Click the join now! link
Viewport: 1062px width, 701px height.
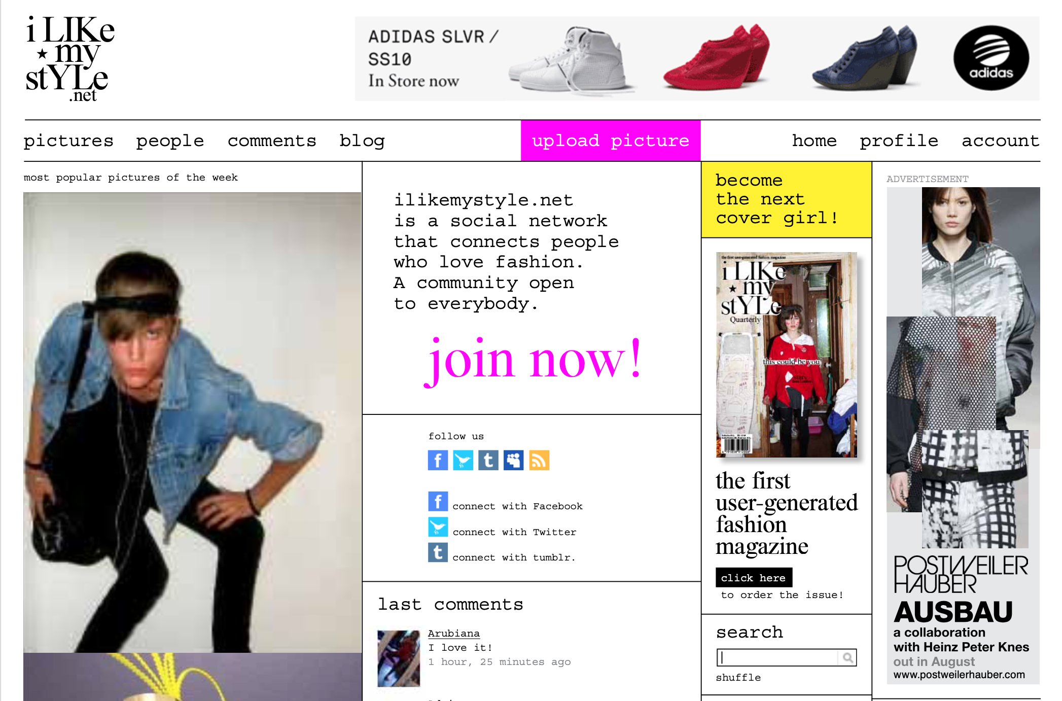tap(533, 360)
